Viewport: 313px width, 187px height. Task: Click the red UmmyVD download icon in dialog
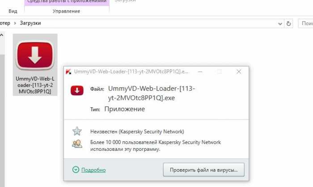point(77,90)
